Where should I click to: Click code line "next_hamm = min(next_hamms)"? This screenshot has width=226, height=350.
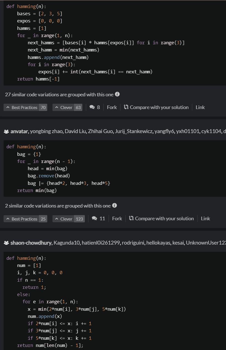[x=64, y=50]
